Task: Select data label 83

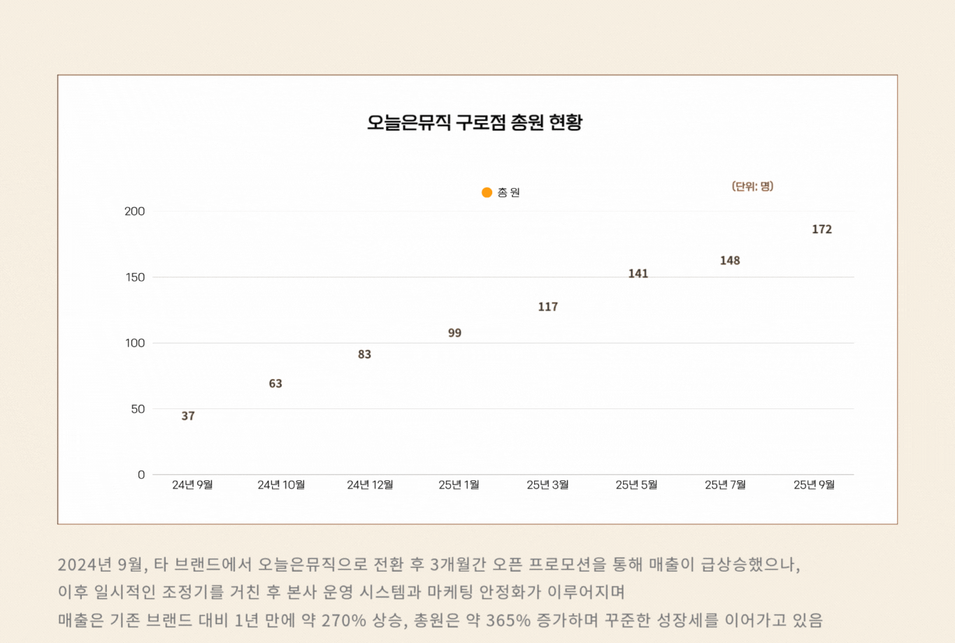Action: click(x=364, y=355)
